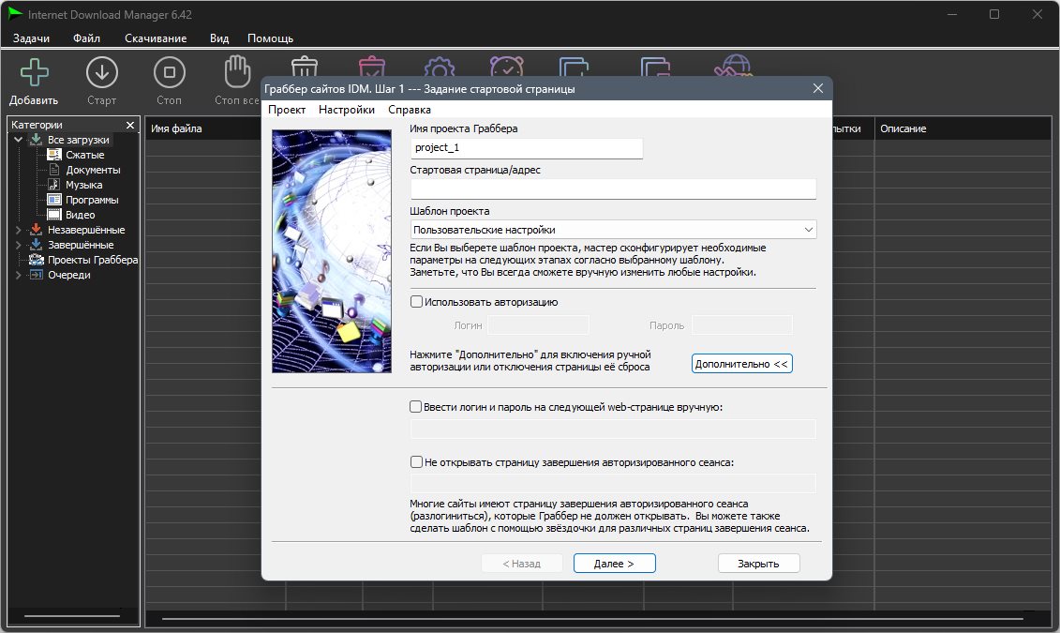The height and width of the screenshot is (633, 1060).
Task: Select Программы category icon
Action: click(x=54, y=200)
